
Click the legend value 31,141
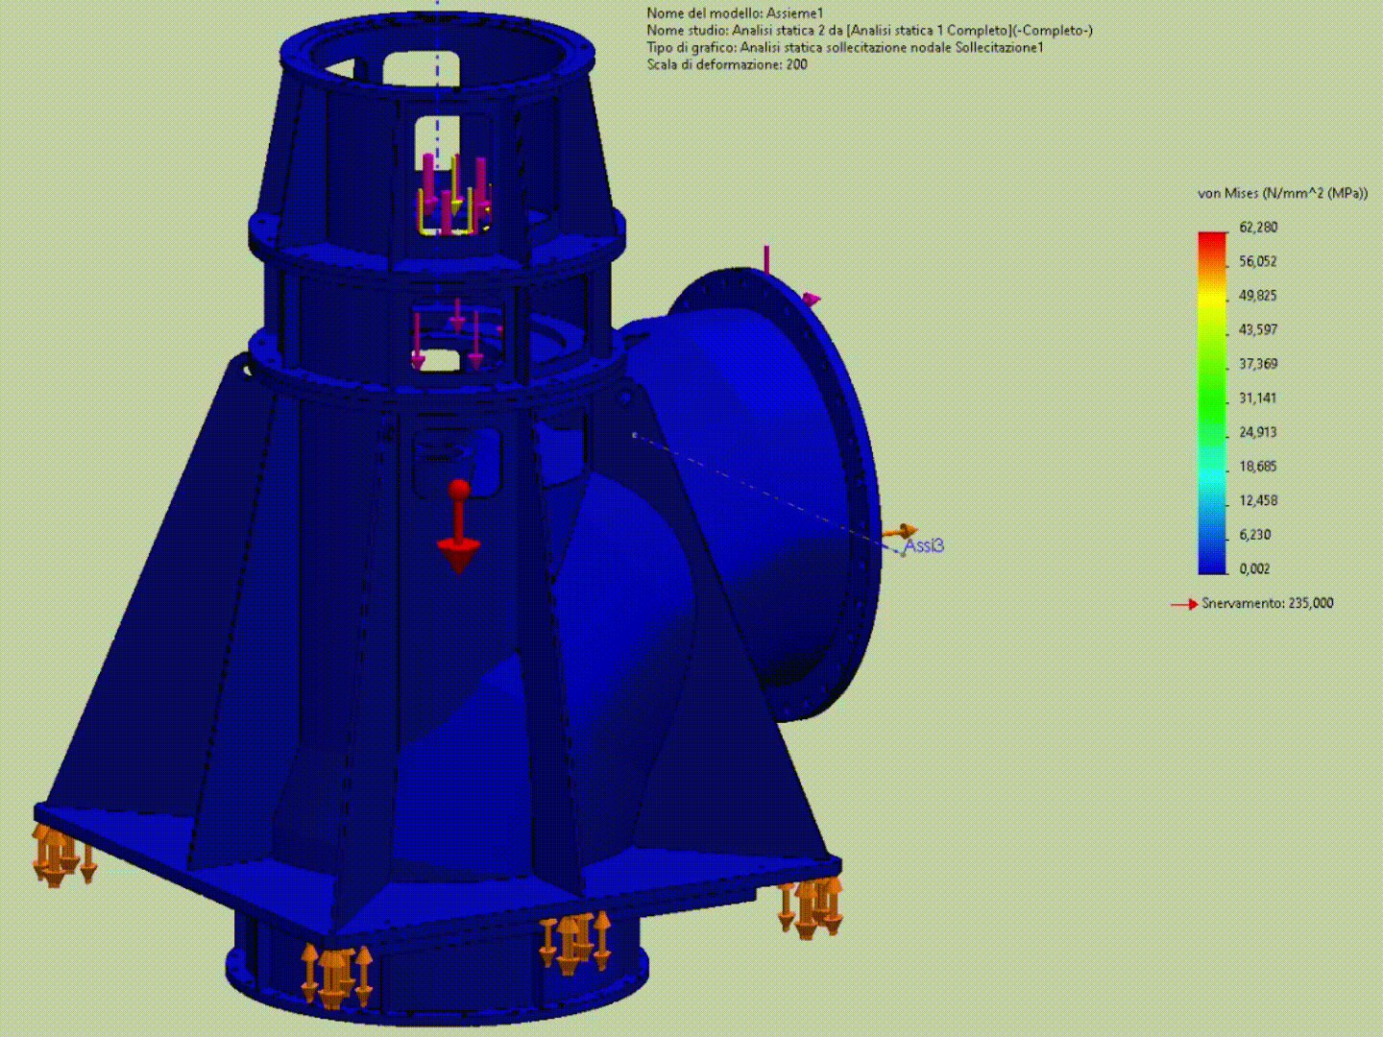click(x=1258, y=398)
